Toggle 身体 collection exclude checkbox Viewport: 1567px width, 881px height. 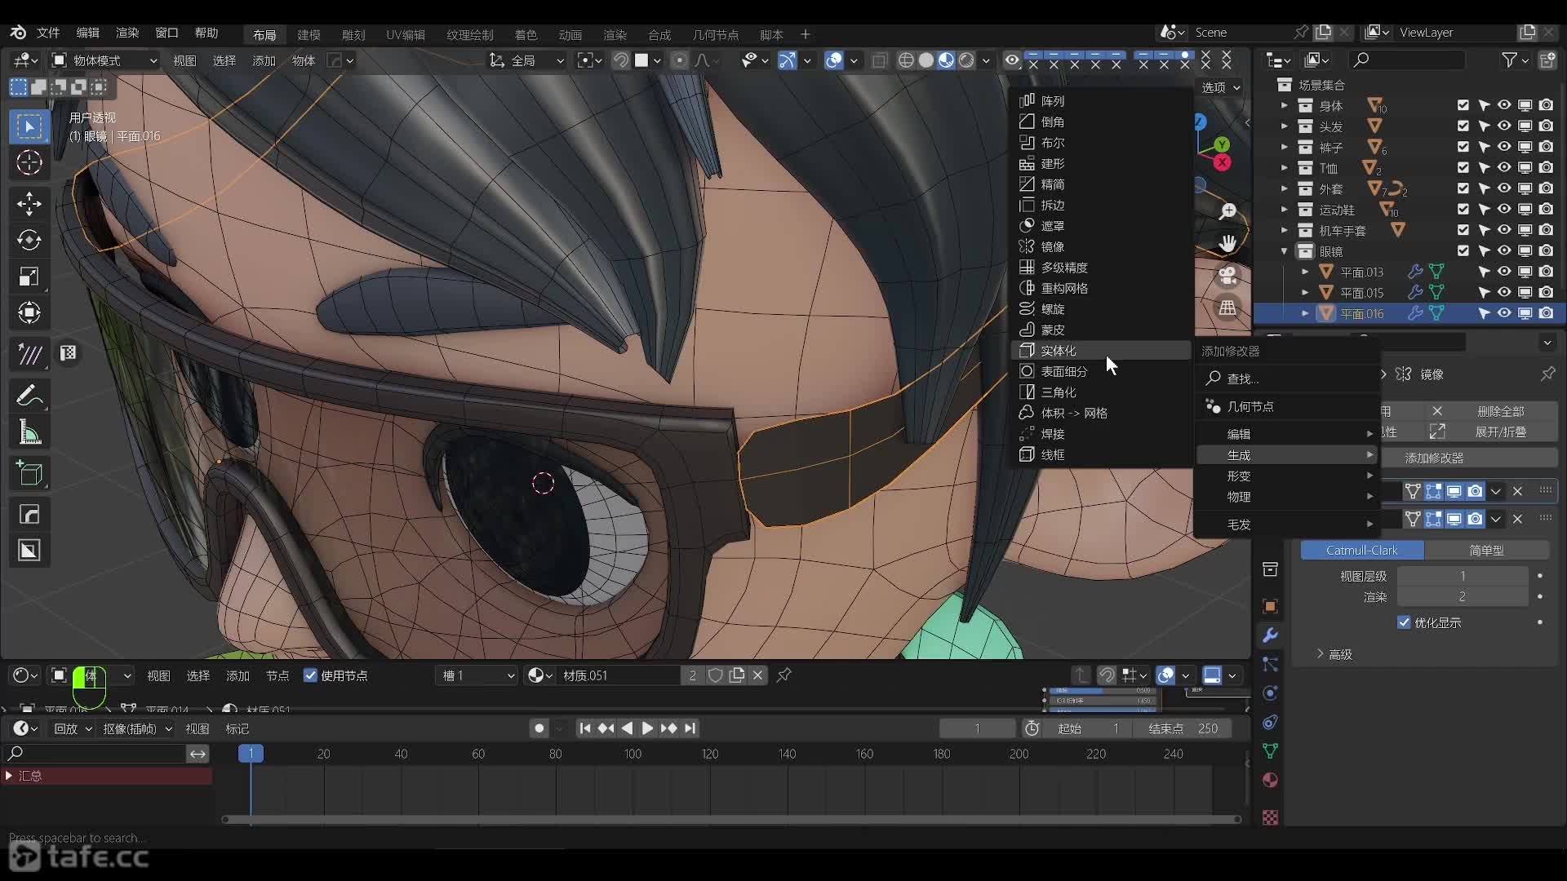[1463, 105]
